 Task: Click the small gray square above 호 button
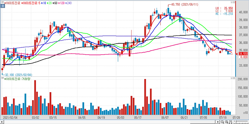pos(3,2)
